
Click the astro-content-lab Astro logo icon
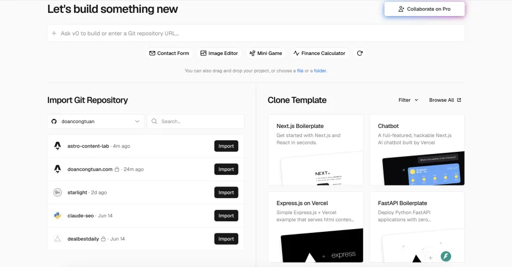(58, 146)
